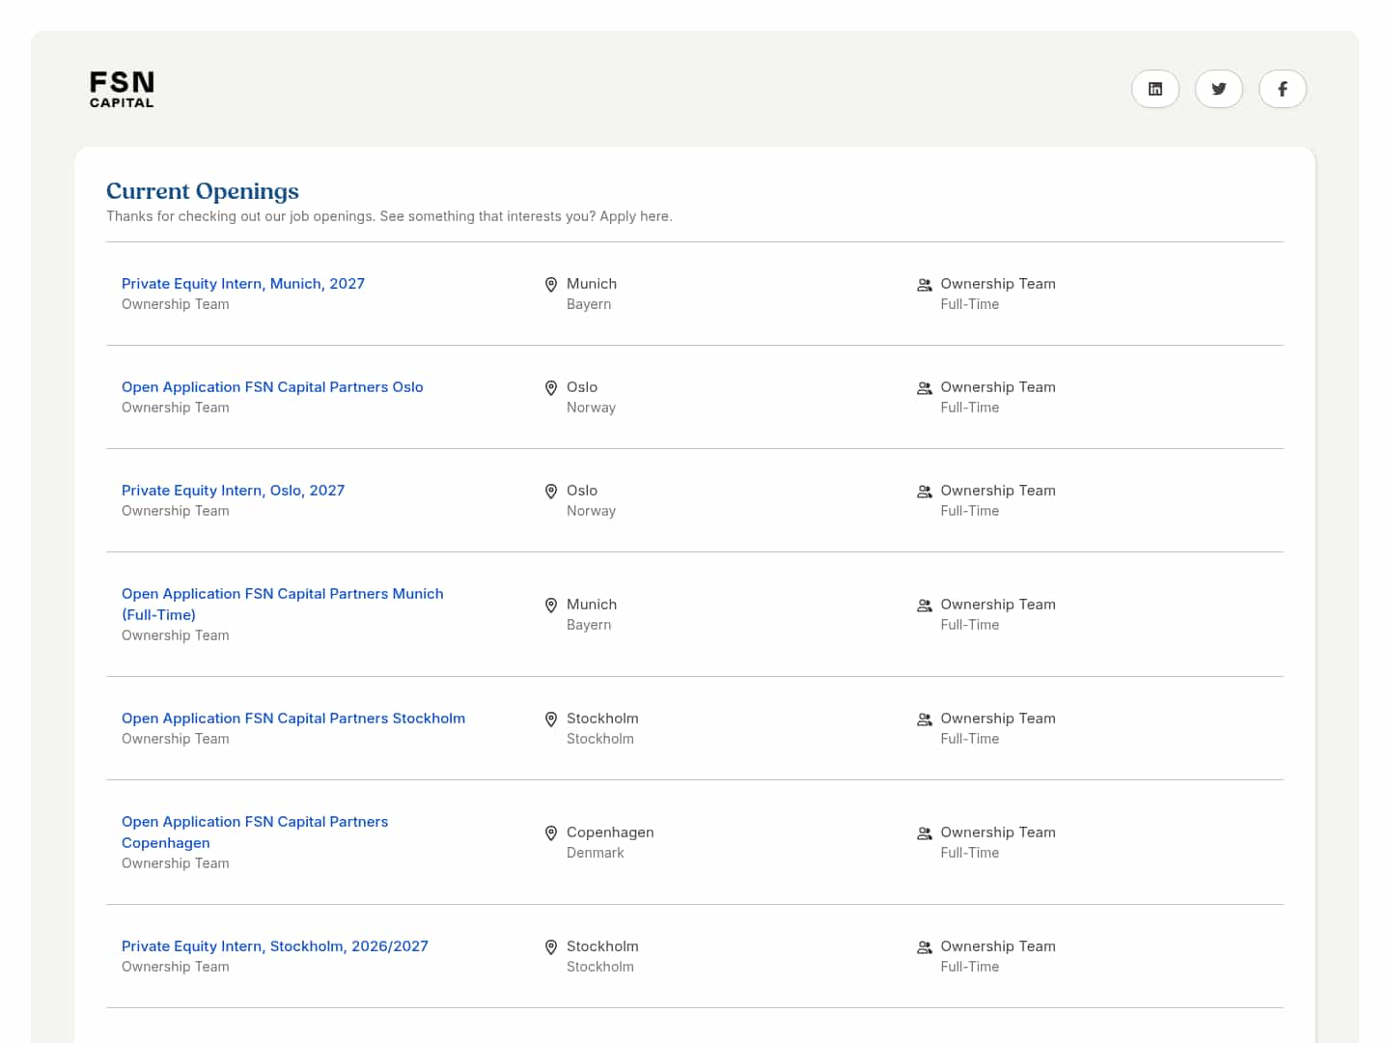Open Private Equity Intern, Munich, 2027 job
The image size is (1390, 1043).
click(243, 284)
